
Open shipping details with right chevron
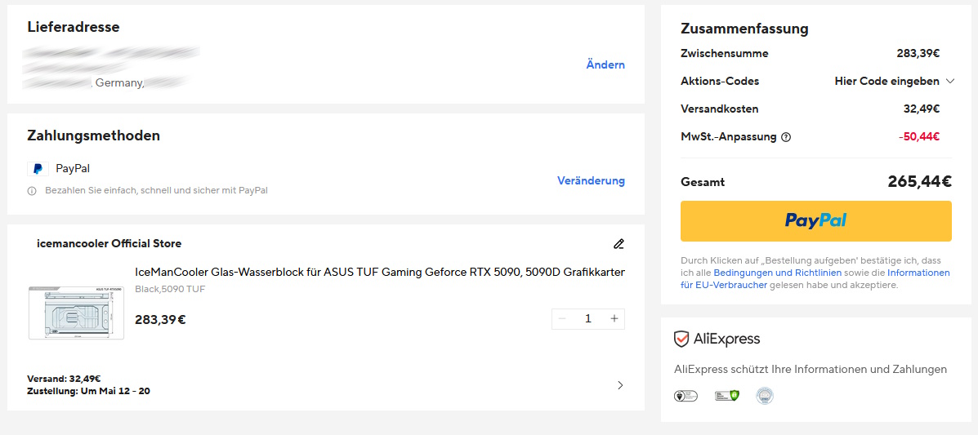pyautogui.click(x=619, y=385)
